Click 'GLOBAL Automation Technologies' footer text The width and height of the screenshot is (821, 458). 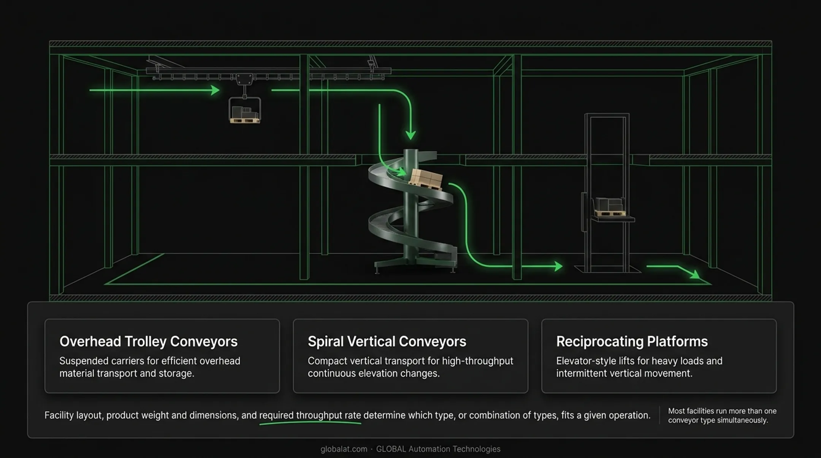click(x=438, y=449)
